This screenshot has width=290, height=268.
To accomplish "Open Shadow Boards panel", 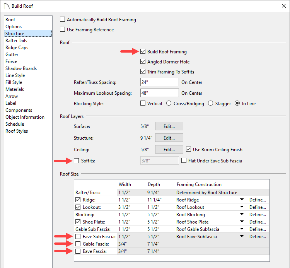I will click(28, 68).
